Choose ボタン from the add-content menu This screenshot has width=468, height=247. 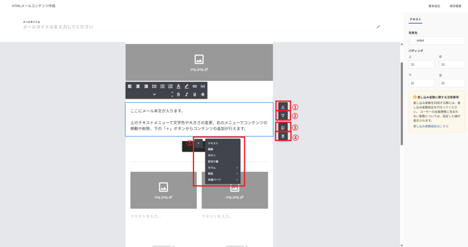point(222,155)
